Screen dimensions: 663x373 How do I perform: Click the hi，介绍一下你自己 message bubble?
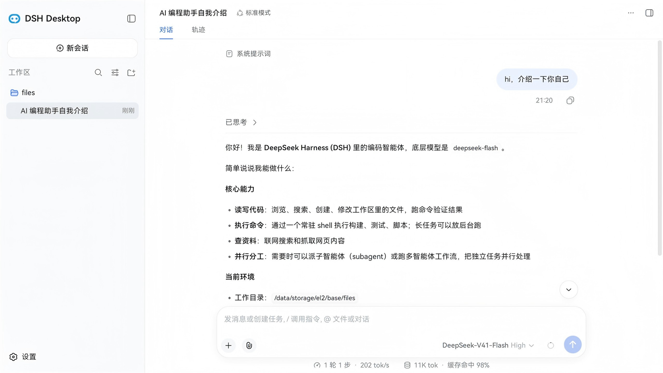pyautogui.click(x=537, y=79)
